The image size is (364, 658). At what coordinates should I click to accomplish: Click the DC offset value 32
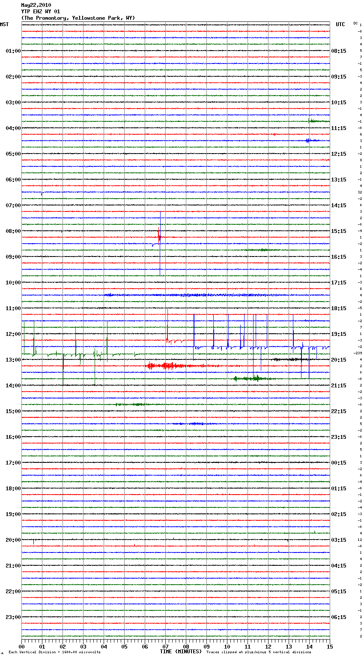[x=360, y=192]
